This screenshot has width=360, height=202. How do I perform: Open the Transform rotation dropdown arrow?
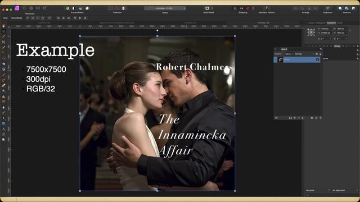(x=330, y=39)
